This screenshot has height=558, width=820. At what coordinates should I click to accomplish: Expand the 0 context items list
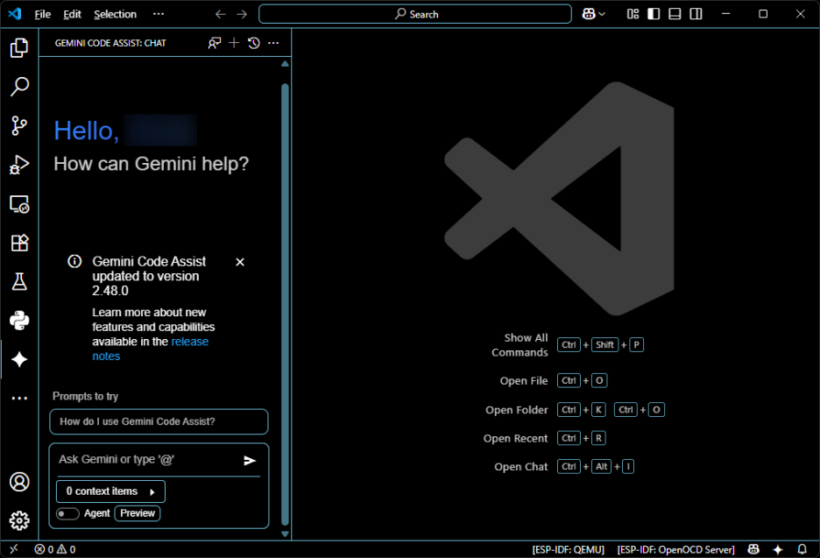[x=111, y=491]
